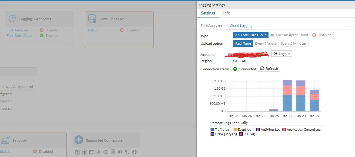Screen dimensions: 355x157
Task: Click the Logging & Analytics pie chart icon
Action: (x=12, y=19)
